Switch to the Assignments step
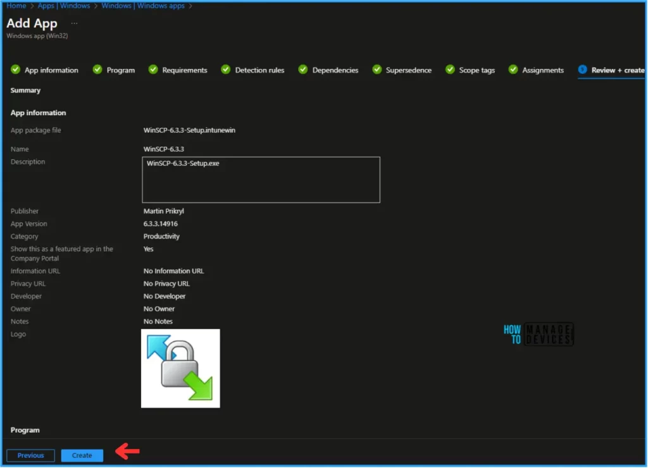Screen dimensions: 648x468 click(x=543, y=70)
